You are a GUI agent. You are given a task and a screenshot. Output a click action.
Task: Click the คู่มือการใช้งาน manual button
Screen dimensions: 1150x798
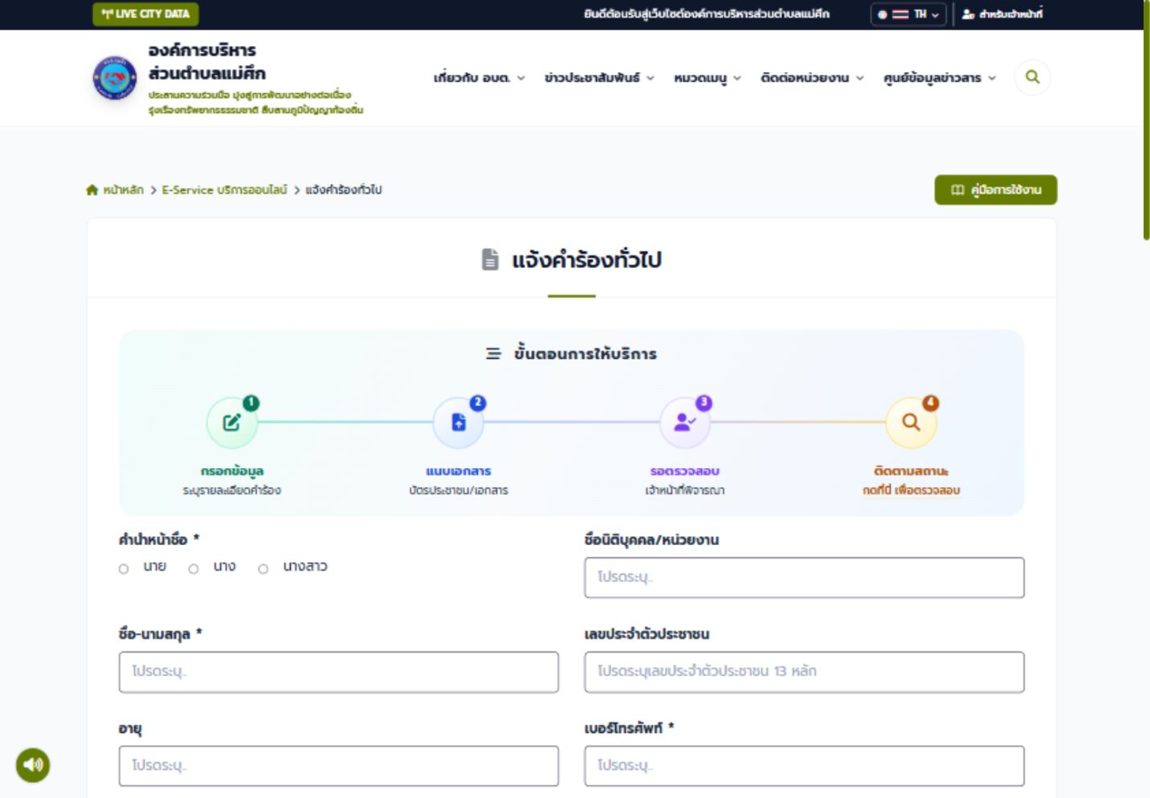pyautogui.click(x=996, y=190)
